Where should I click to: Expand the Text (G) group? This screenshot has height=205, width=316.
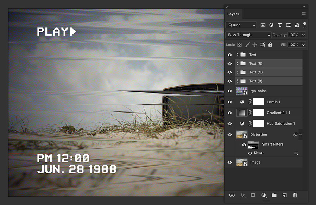coord(238,72)
